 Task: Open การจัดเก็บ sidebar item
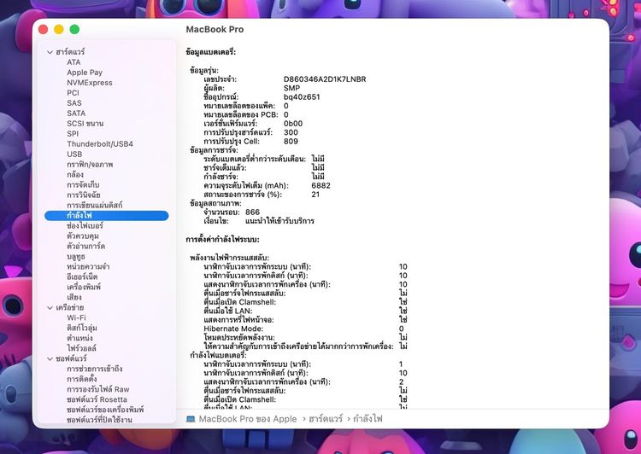(x=83, y=184)
